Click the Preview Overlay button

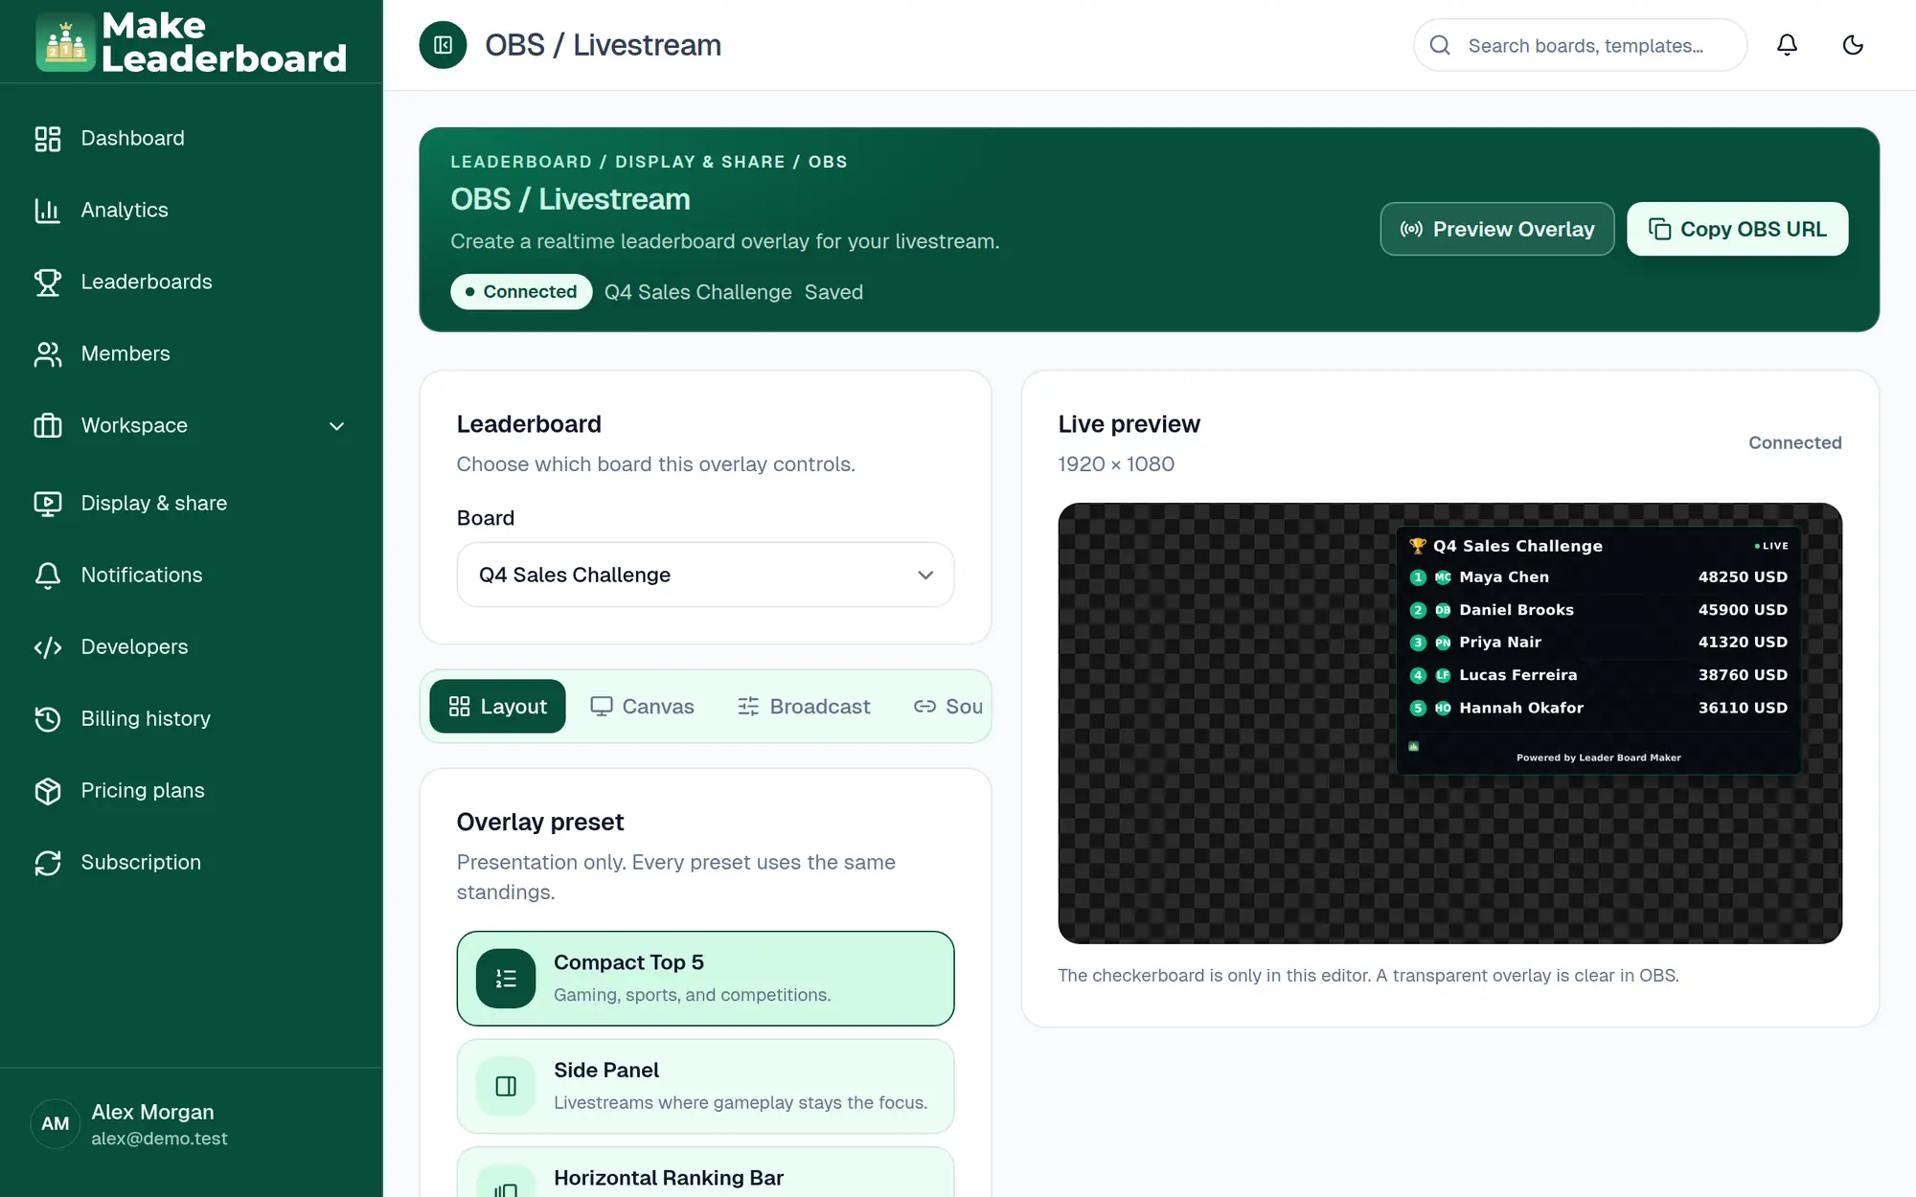tap(1496, 229)
